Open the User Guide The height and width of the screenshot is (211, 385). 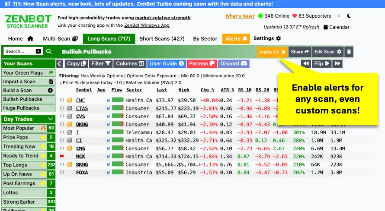pos(167,63)
